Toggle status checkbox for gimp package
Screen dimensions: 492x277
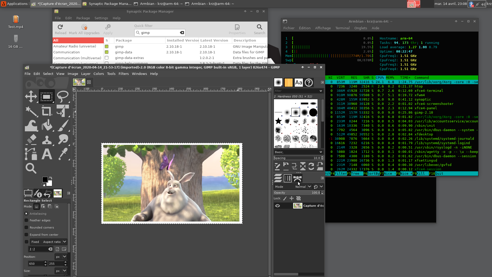(x=107, y=46)
